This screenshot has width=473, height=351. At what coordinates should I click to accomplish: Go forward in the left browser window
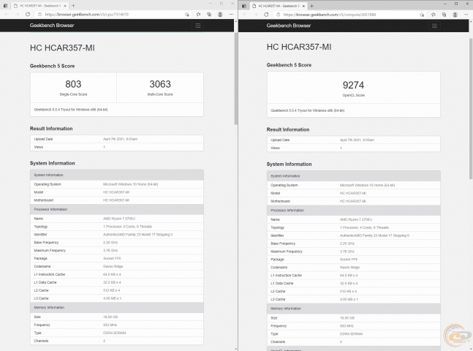click(18, 14)
